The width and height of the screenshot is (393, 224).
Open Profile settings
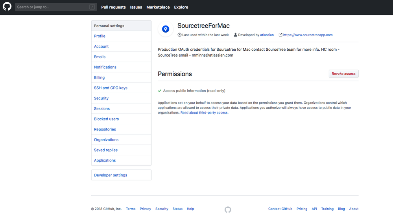point(121,36)
